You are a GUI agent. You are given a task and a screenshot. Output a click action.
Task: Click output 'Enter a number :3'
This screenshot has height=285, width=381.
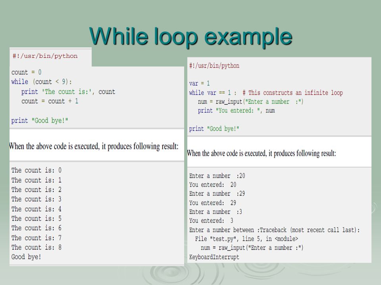(x=216, y=212)
